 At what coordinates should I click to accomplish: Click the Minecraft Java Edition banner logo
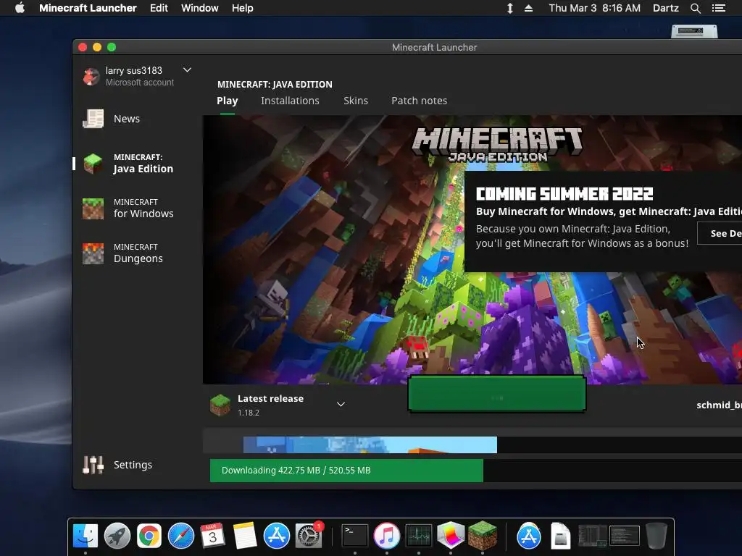[497, 144]
